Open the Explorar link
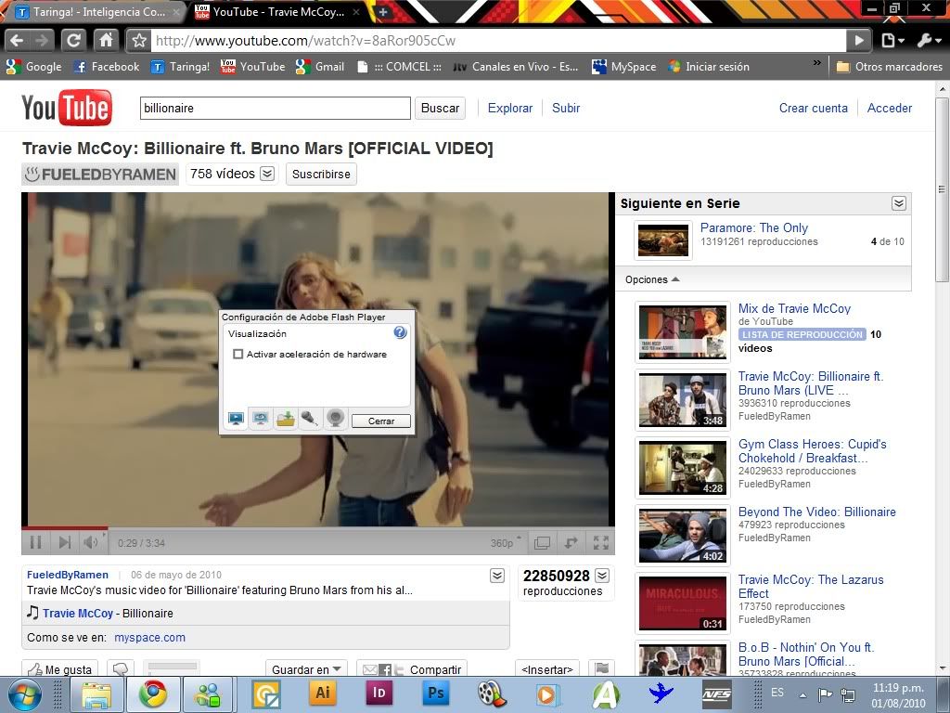Screen dimensions: 950x713 tap(510, 108)
